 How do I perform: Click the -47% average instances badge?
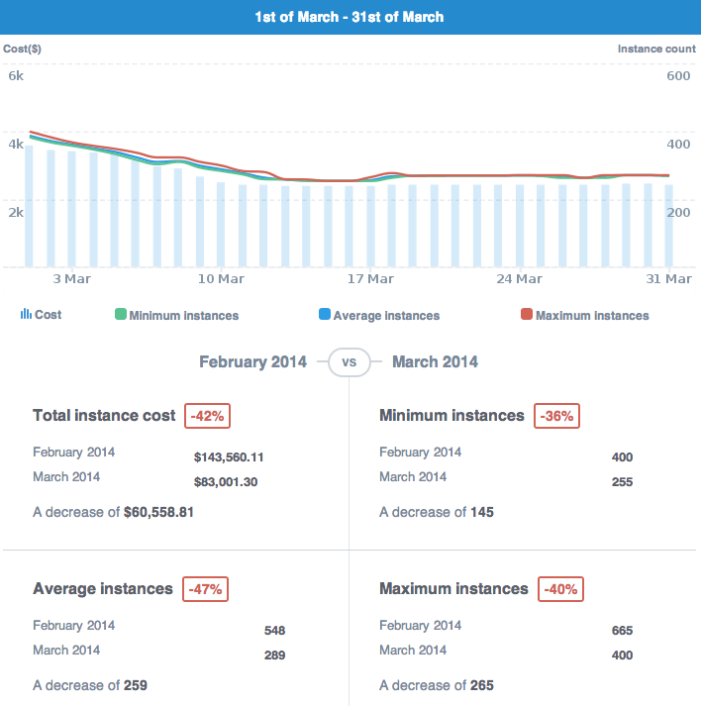point(205,590)
